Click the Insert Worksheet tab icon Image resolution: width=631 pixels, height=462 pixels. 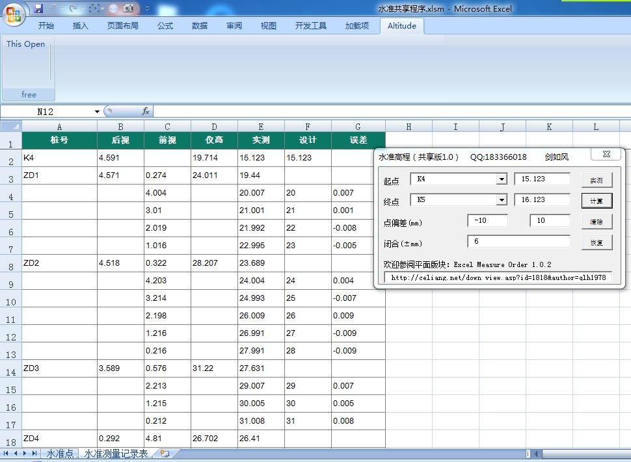pos(165,454)
